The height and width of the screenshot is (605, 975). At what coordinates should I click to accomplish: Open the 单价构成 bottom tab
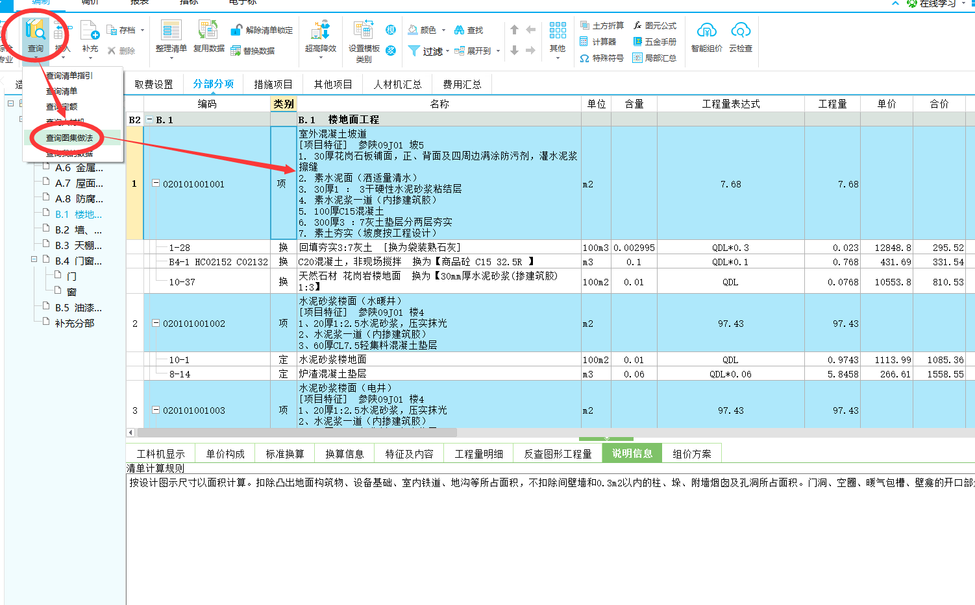[225, 454]
